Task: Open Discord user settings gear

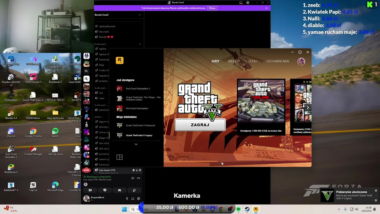Action: (x=138, y=199)
